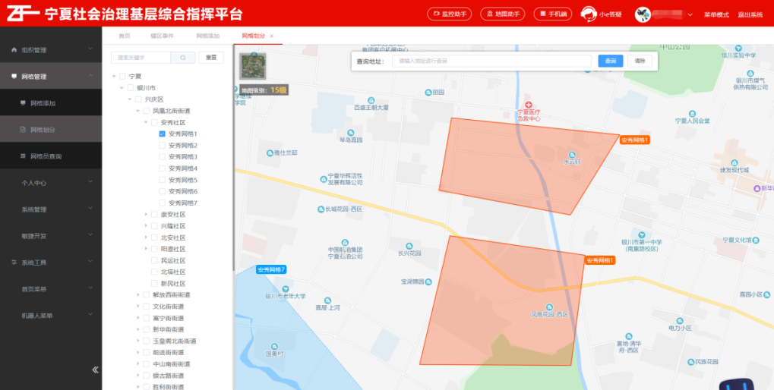The image size is (774, 390).
Task: Click the search magnifier icon in tree panel
Action: pos(183,58)
